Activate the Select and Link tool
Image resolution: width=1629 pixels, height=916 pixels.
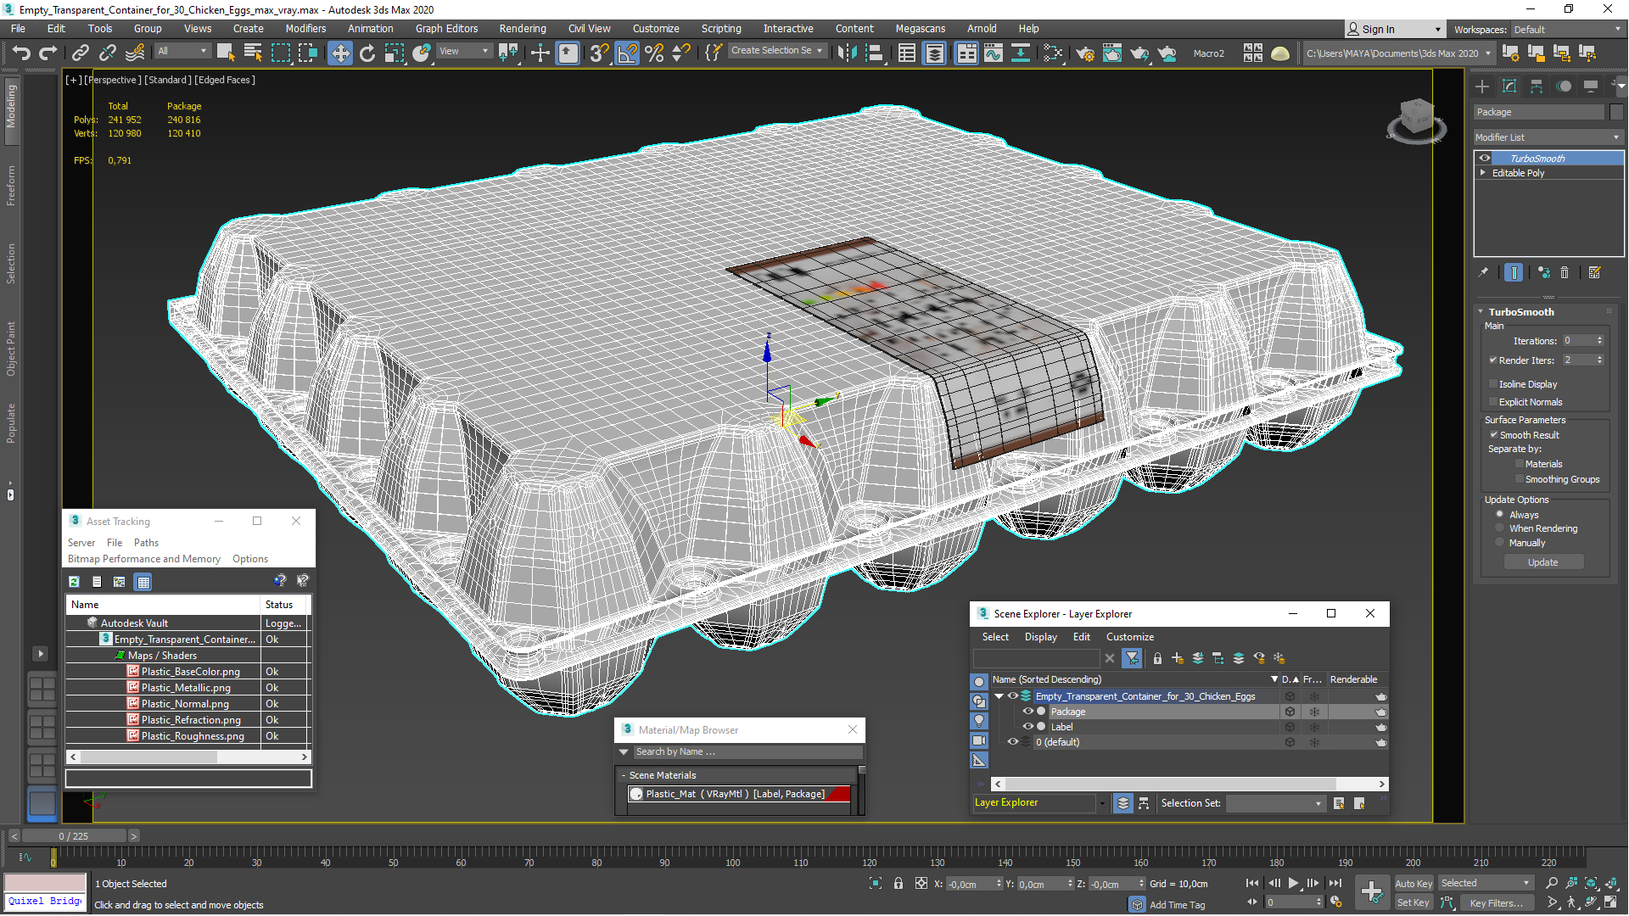pos(80,53)
